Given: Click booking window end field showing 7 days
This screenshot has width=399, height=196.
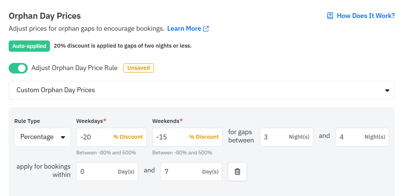Looking at the screenshot, I should point(191,172).
